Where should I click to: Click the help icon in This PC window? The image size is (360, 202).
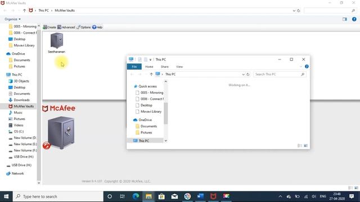click(x=307, y=67)
